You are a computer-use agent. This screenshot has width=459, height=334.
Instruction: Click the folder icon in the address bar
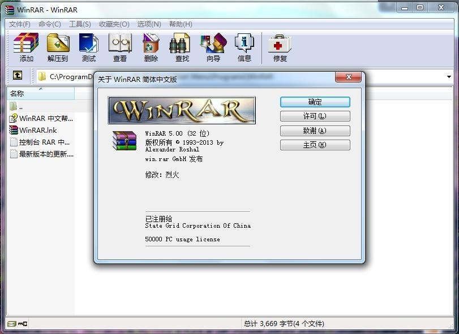(x=42, y=76)
